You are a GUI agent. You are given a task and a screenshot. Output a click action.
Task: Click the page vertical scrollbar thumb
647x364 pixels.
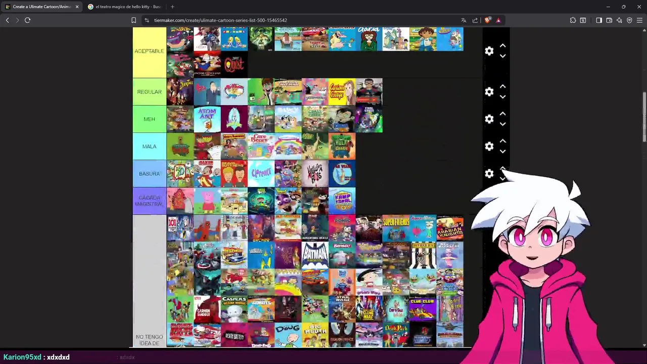(644, 117)
